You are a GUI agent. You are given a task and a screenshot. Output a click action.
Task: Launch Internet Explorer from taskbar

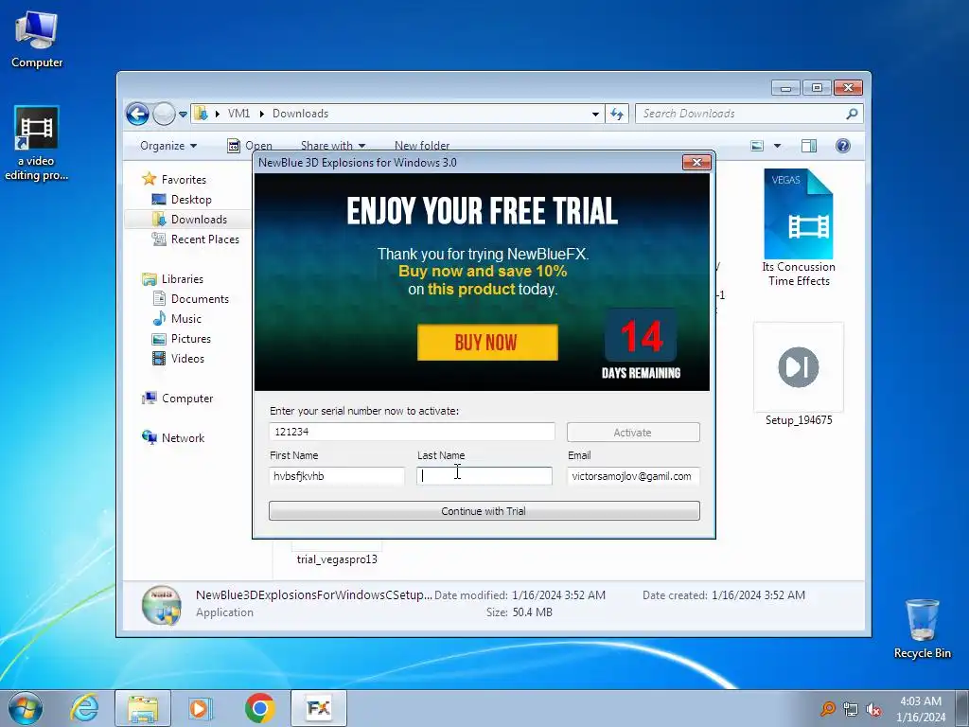pyautogui.click(x=84, y=708)
